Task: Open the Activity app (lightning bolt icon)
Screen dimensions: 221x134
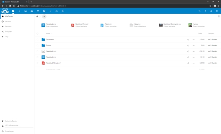Action: tap(19, 11)
